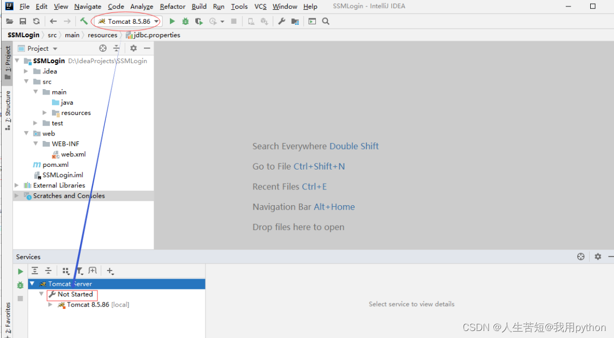The width and height of the screenshot is (614, 338).
Task: Open Settings with the wrench icon
Action: (281, 22)
